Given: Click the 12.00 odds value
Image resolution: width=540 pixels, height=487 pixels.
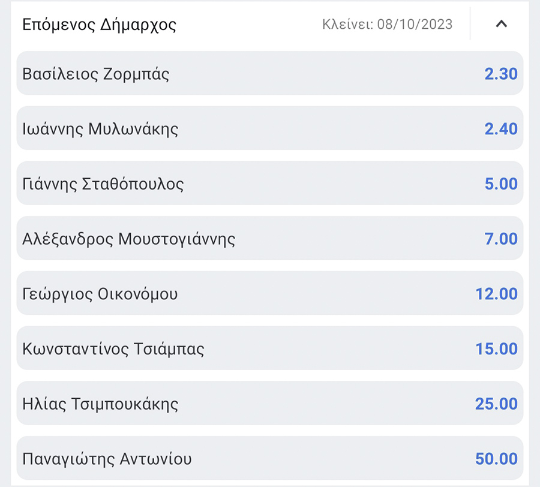Looking at the screenshot, I should coord(496,294).
